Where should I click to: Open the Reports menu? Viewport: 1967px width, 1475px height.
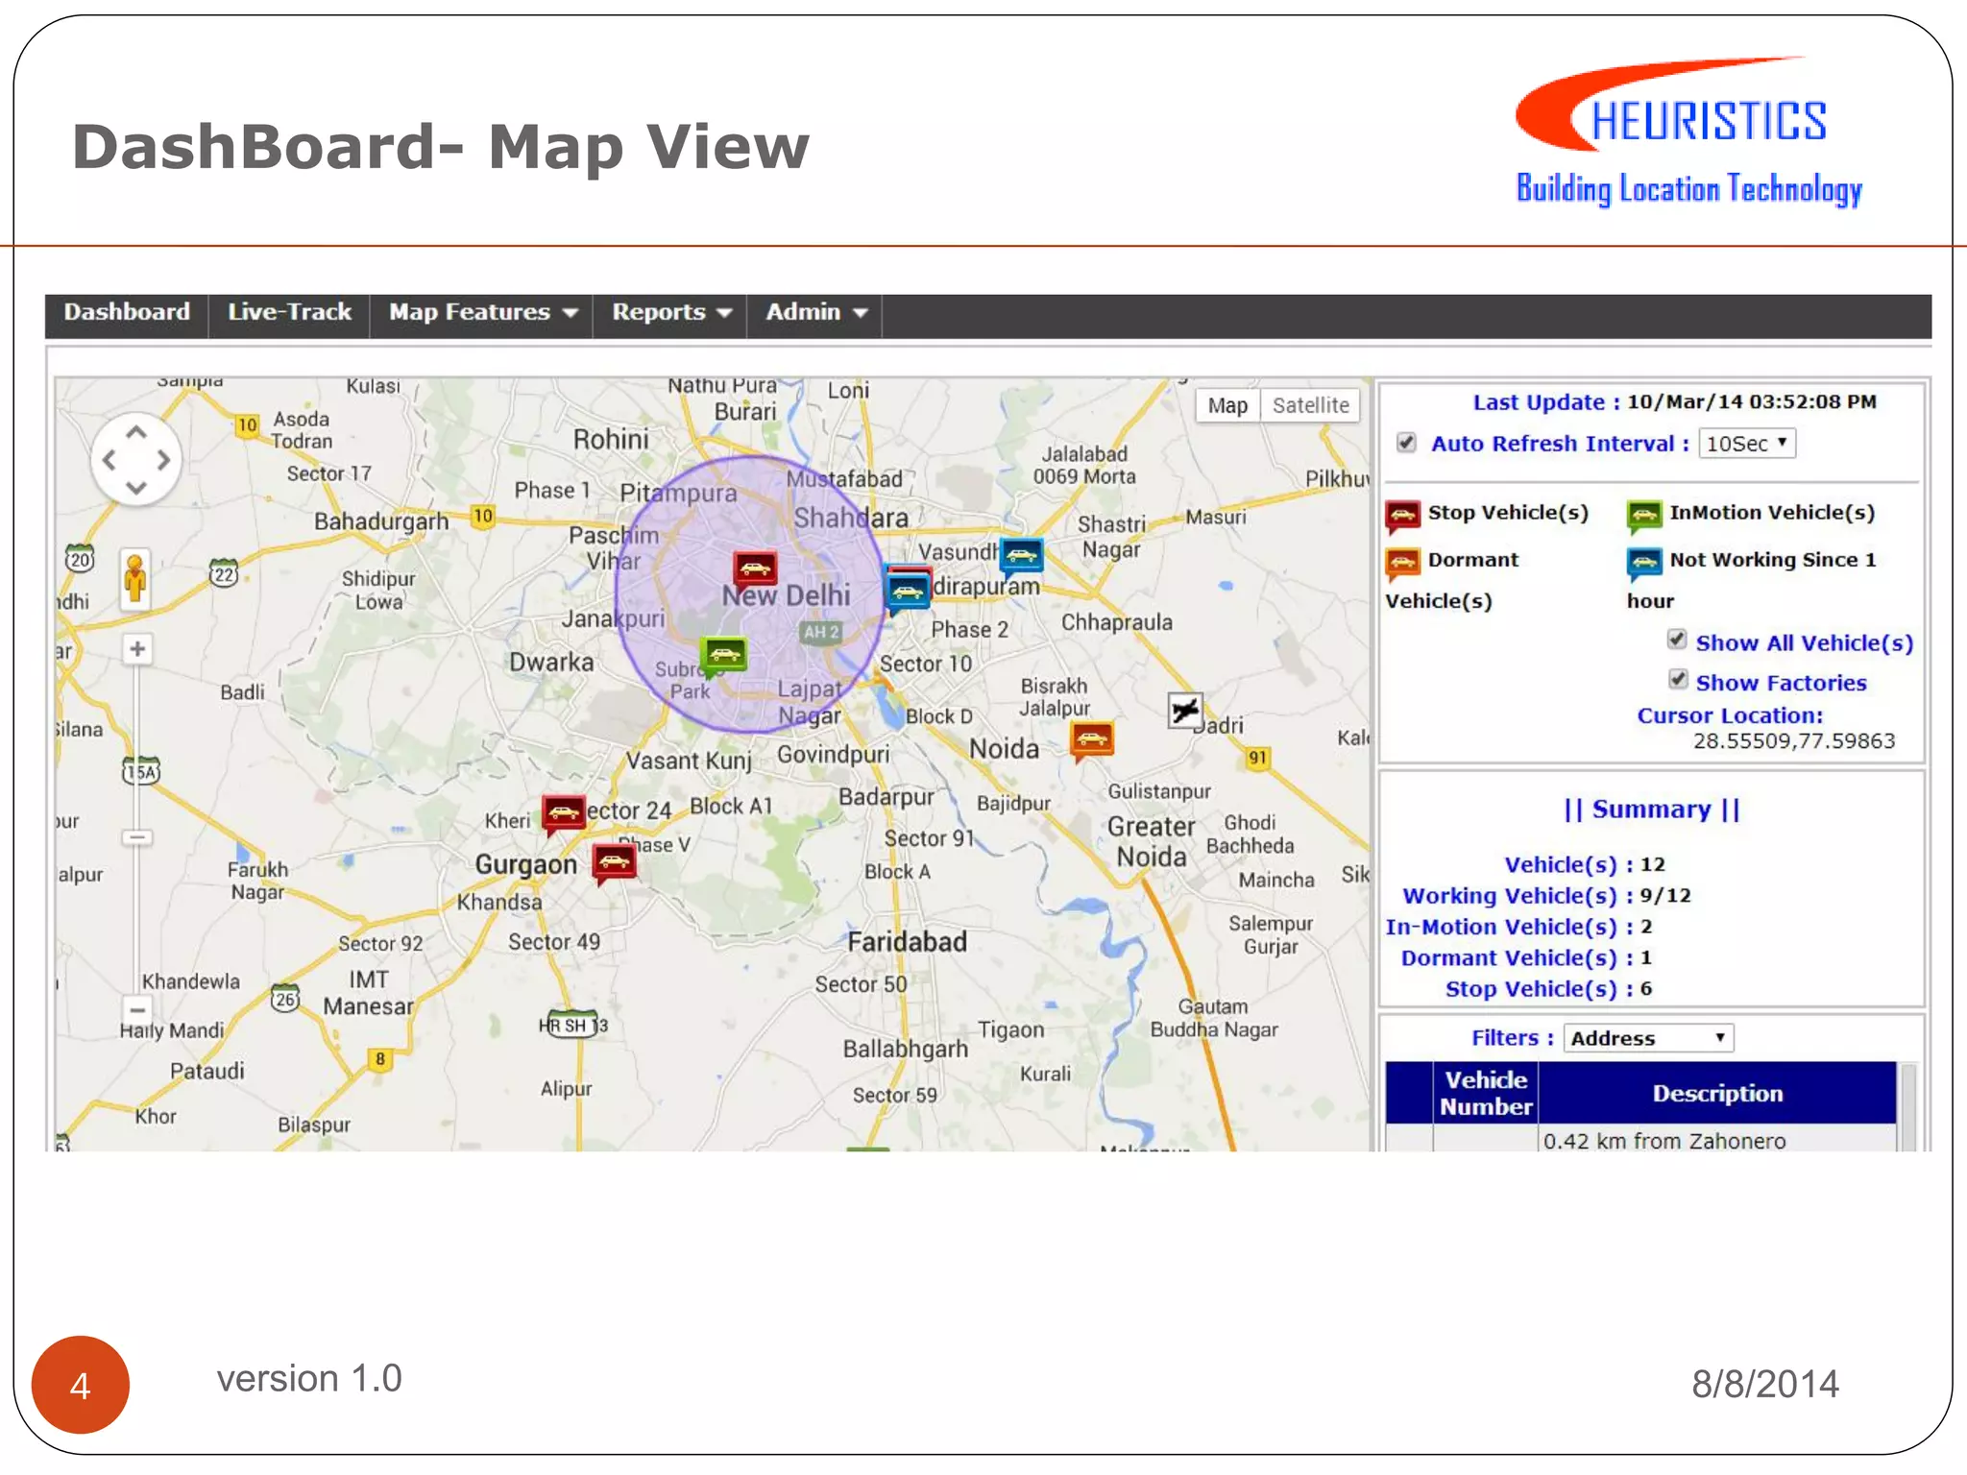[670, 312]
